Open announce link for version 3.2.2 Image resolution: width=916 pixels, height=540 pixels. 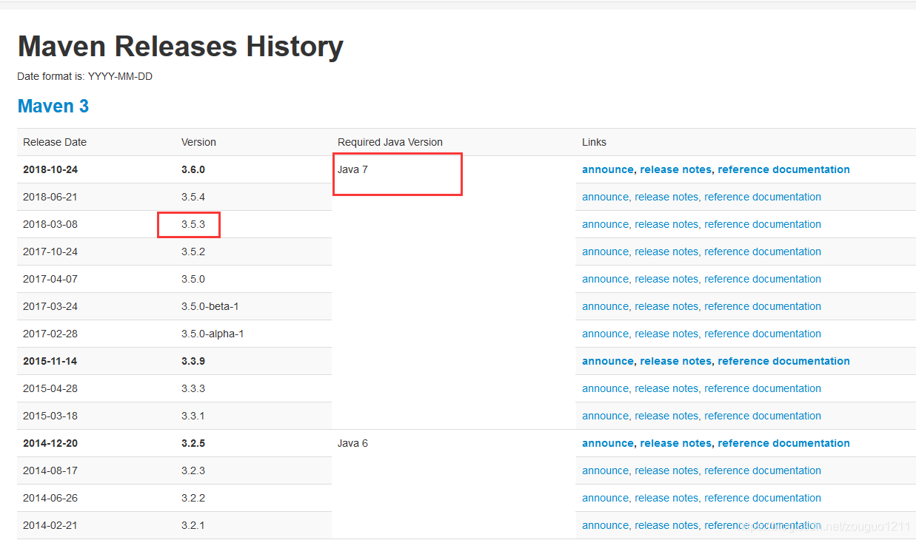(x=605, y=498)
